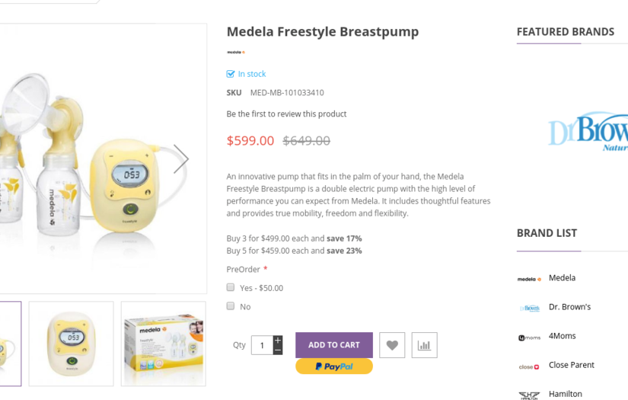Select the pump unit closeup thumbnail
The width and height of the screenshot is (628, 400).
(x=71, y=343)
